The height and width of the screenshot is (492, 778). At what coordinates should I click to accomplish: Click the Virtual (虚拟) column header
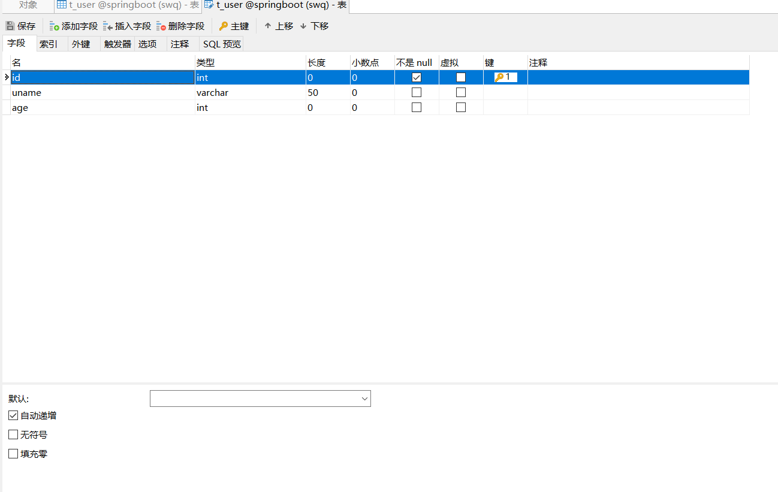coord(461,62)
